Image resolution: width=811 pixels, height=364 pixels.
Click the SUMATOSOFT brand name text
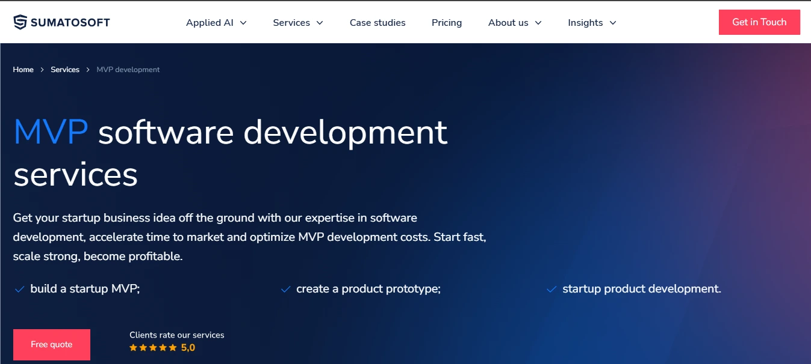tap(70, 23)
